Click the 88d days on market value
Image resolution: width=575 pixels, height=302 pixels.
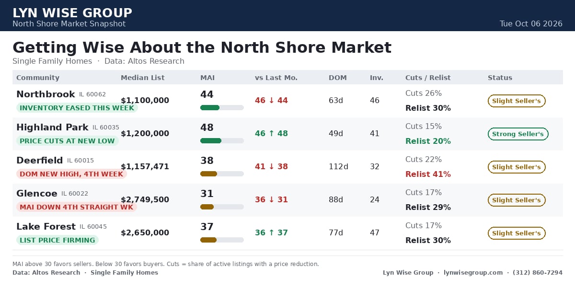(336, 200)
